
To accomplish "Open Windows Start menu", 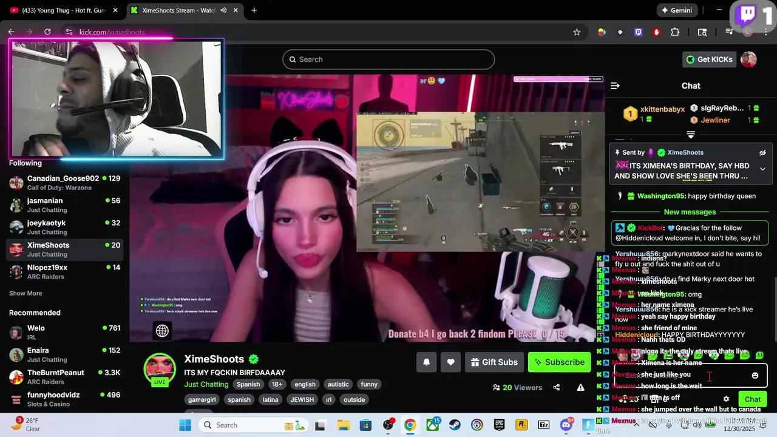I will coord(185,425).
